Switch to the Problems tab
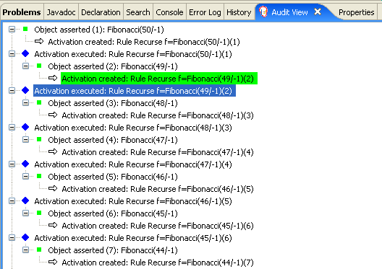382x269 pixels. (x=22, y=12)
